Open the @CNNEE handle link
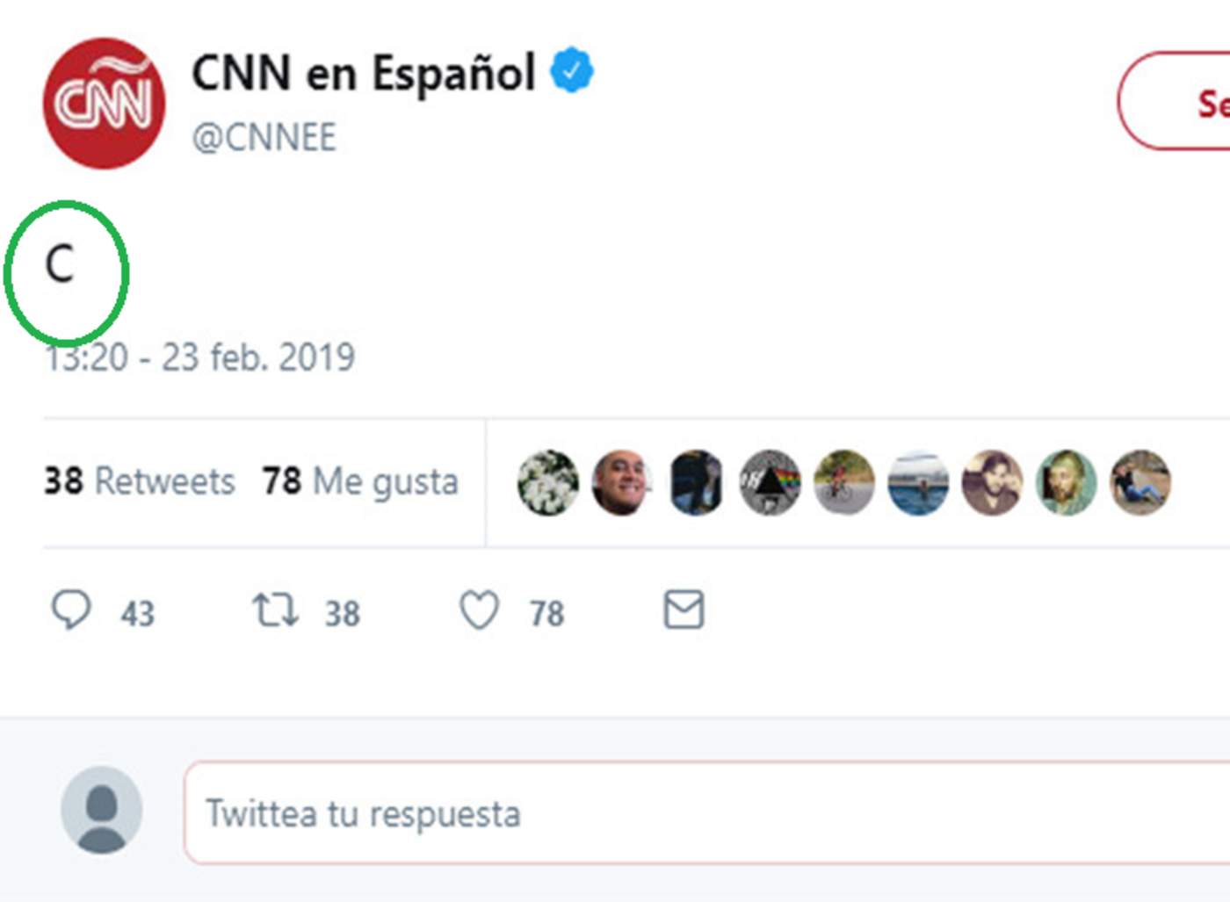The image size is (1230, 902). (x=264, y=137)
